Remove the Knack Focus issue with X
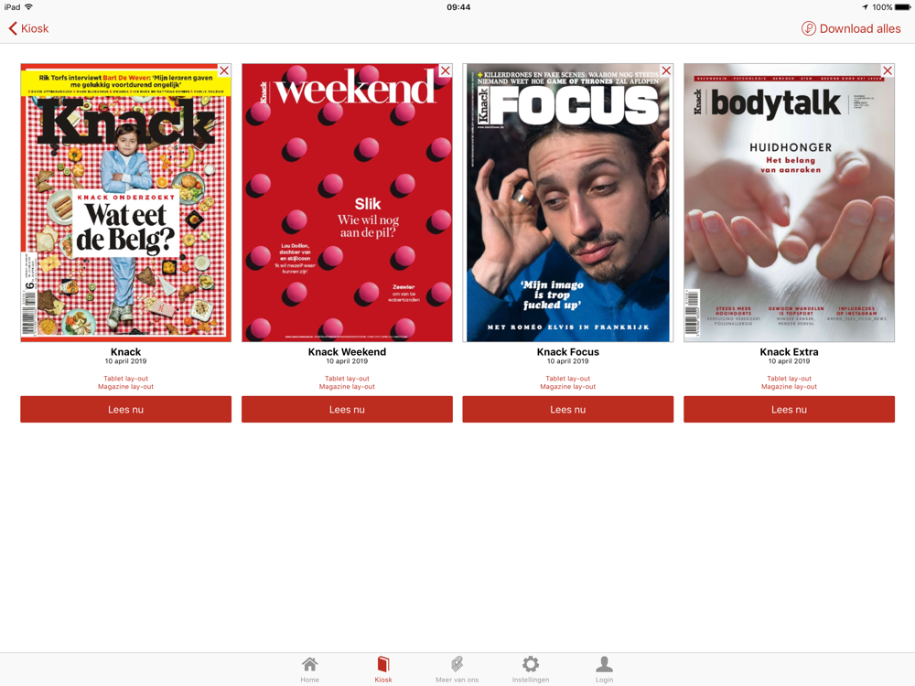915x686 pixels. click(x=666, y=70)
